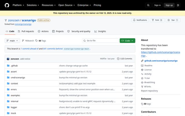Open the cmd/scenarigo folder name
This screenshot has width=185, height=116.
point(18,77)
